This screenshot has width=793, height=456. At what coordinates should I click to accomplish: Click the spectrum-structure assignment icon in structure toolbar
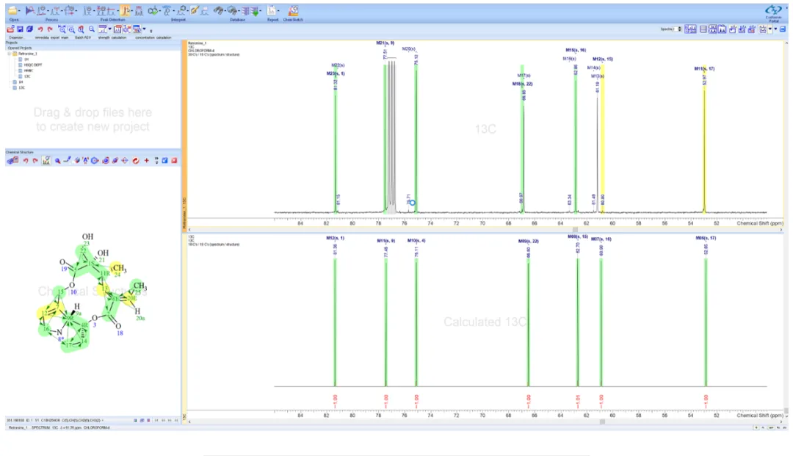pos(46,161)
